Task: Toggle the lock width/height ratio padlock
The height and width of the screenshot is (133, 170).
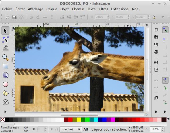Action: [x=154, y=17]
